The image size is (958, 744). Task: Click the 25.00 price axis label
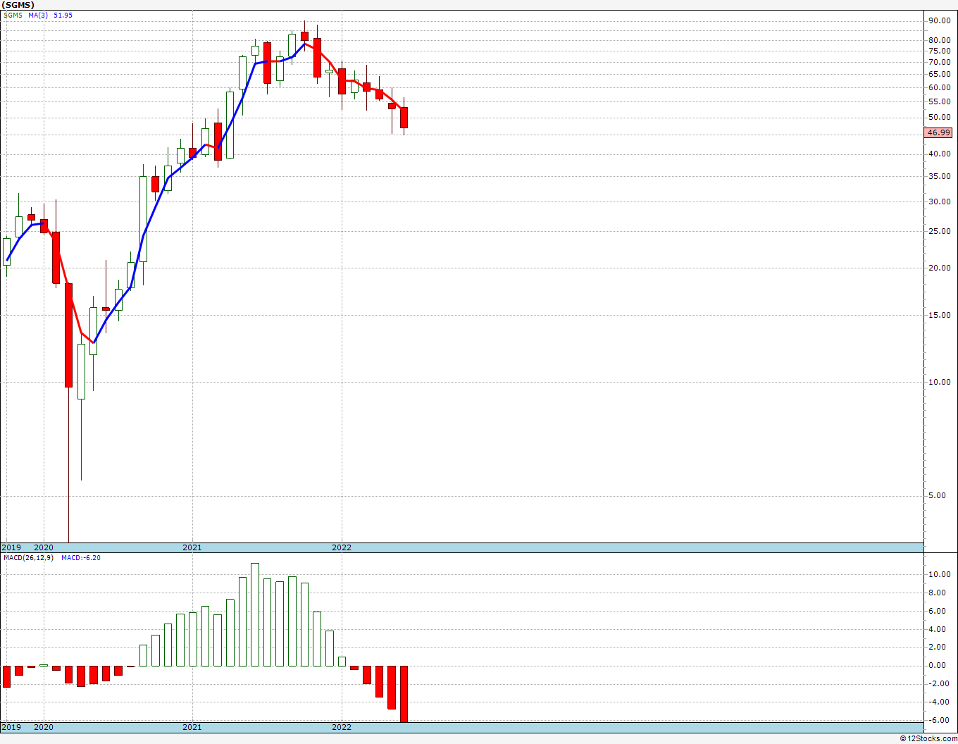[x=940, y=232]
